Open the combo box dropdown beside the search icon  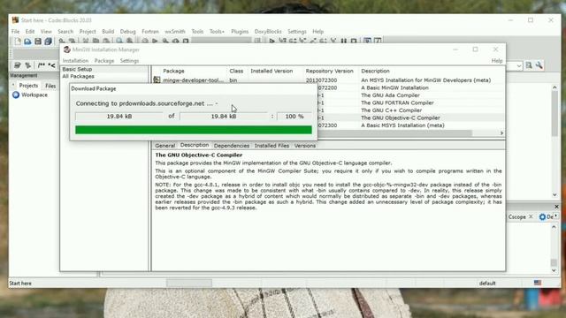pyautogui.click(x=519, y=65)
